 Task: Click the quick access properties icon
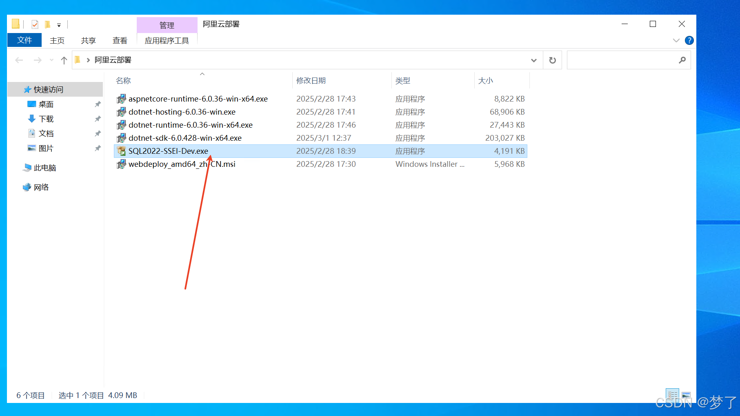(x=35, y=24)
